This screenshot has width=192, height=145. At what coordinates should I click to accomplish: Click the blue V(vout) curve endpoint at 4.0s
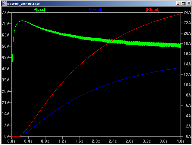(181, 68)
